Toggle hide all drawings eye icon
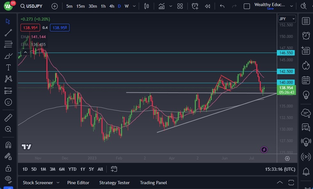The height and width of the screenshot is (189, 313). 8,179
